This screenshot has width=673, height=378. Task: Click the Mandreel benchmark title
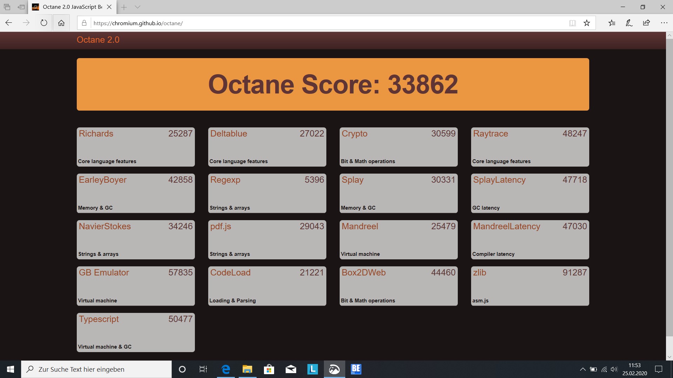360,226
